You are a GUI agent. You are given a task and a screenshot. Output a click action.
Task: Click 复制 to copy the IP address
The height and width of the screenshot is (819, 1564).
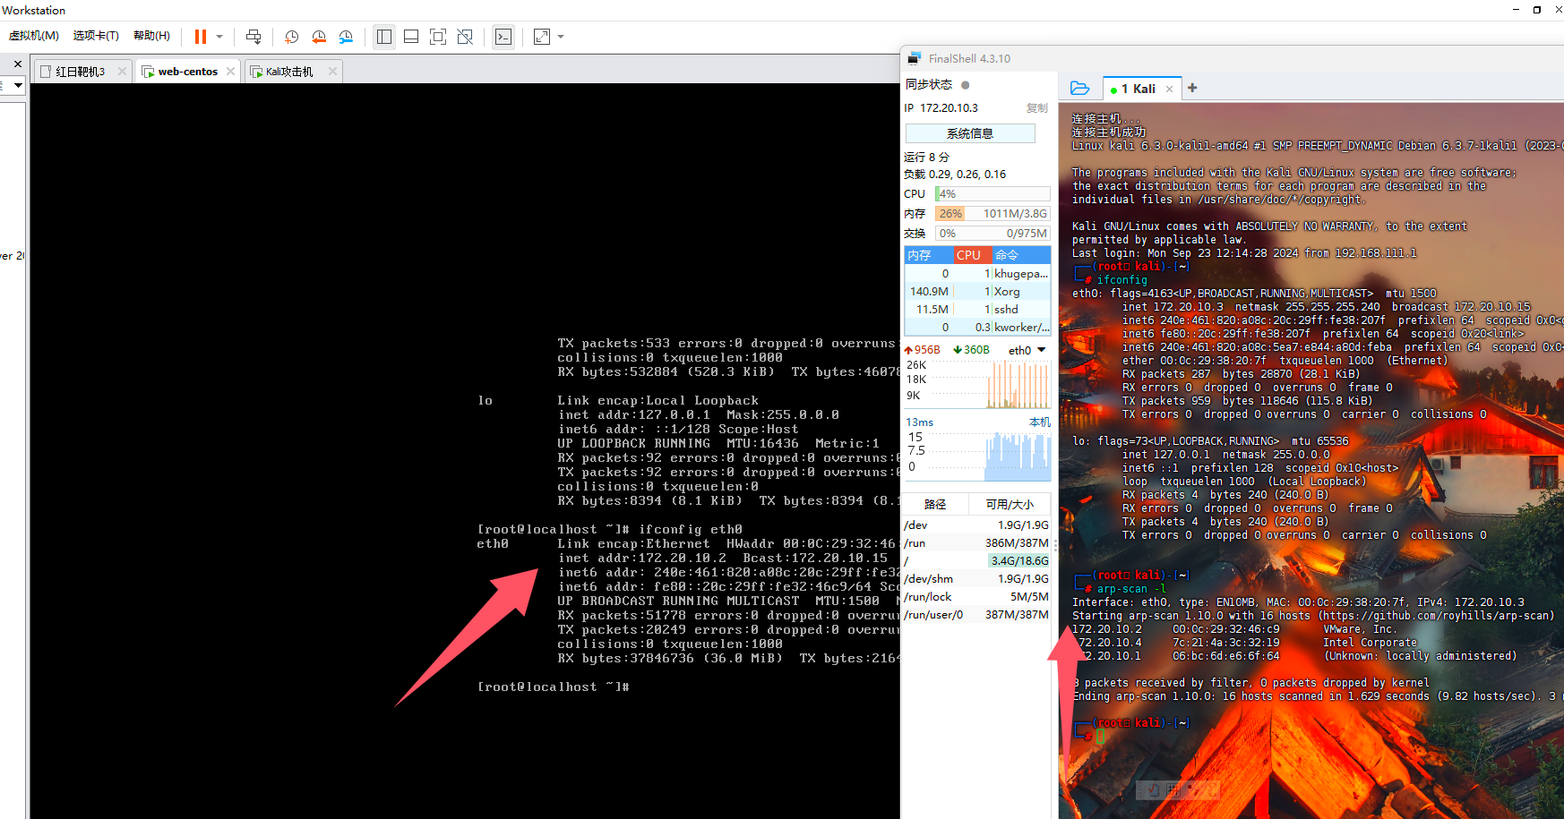point(1036,107)
